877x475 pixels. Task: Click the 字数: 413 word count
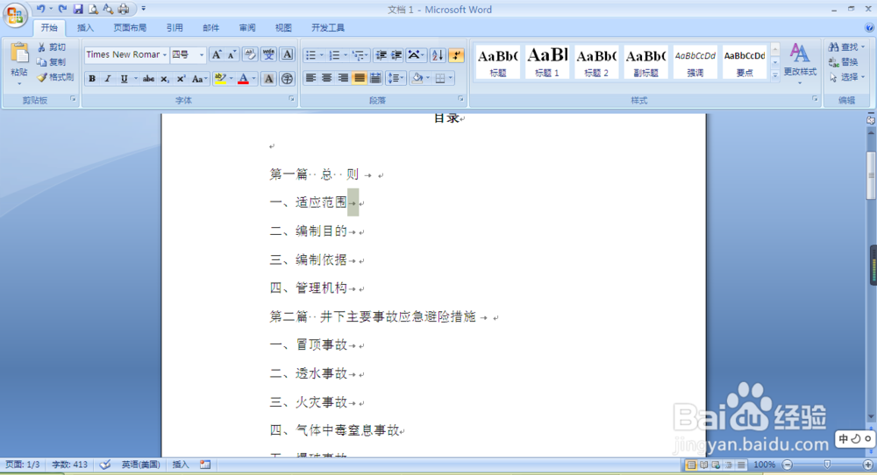click(x=70, y=464)
